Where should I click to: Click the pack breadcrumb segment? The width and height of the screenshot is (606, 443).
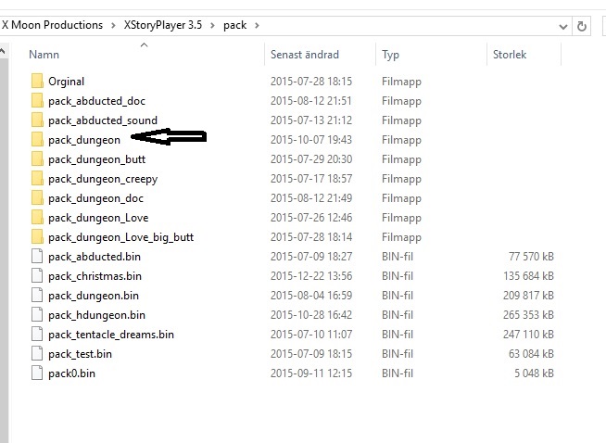point(234,26)
